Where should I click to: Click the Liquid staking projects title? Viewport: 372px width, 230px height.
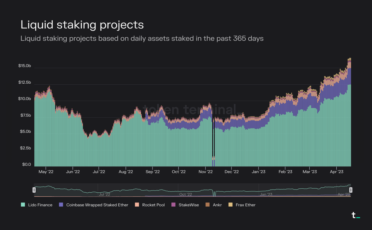[82, 25]
